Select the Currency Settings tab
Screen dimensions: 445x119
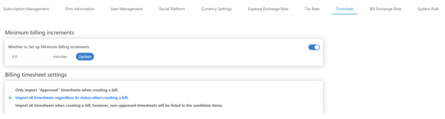click(x=216, y=9)
